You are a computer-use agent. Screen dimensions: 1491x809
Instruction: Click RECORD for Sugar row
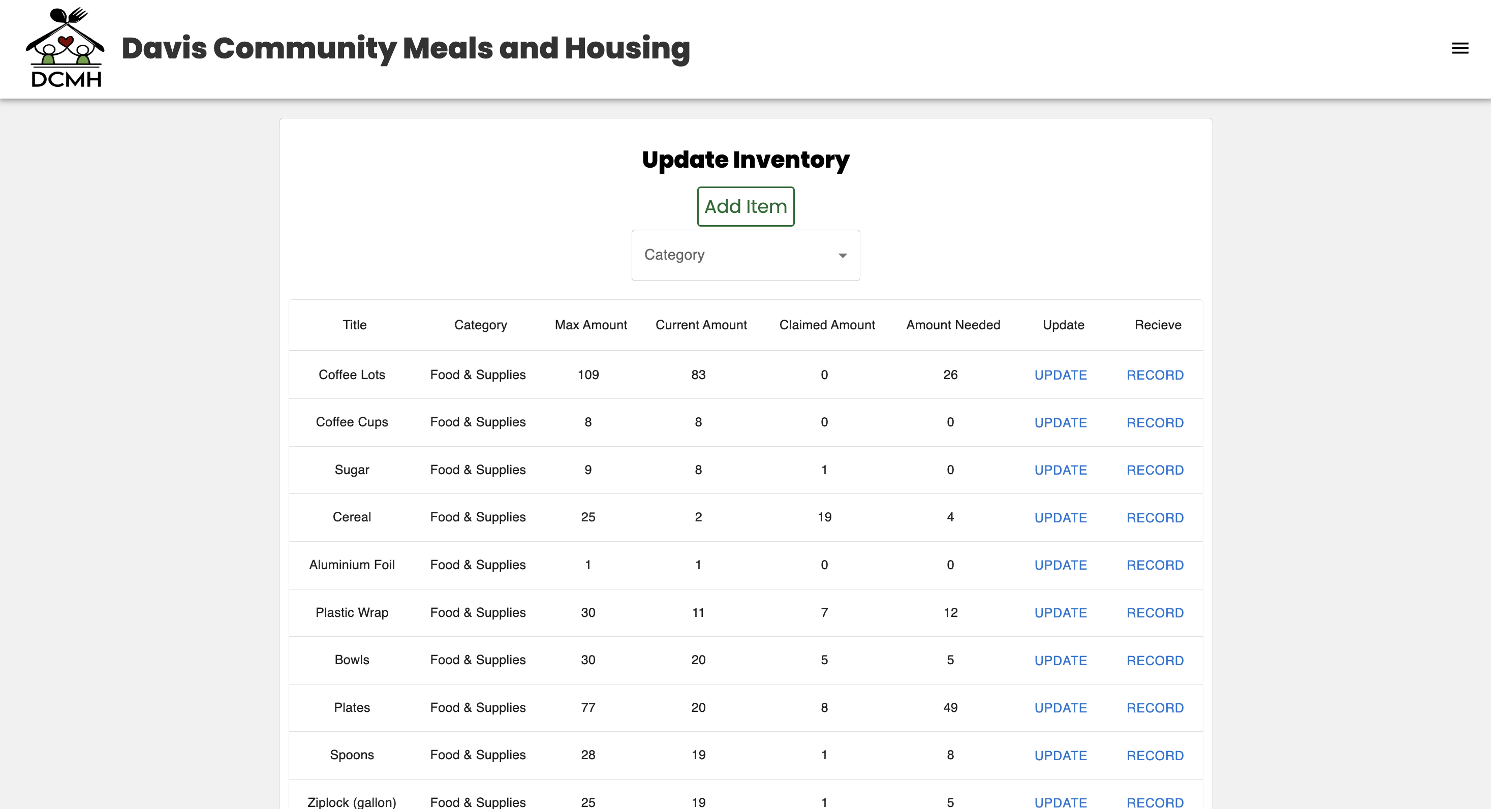point(1154,470)
